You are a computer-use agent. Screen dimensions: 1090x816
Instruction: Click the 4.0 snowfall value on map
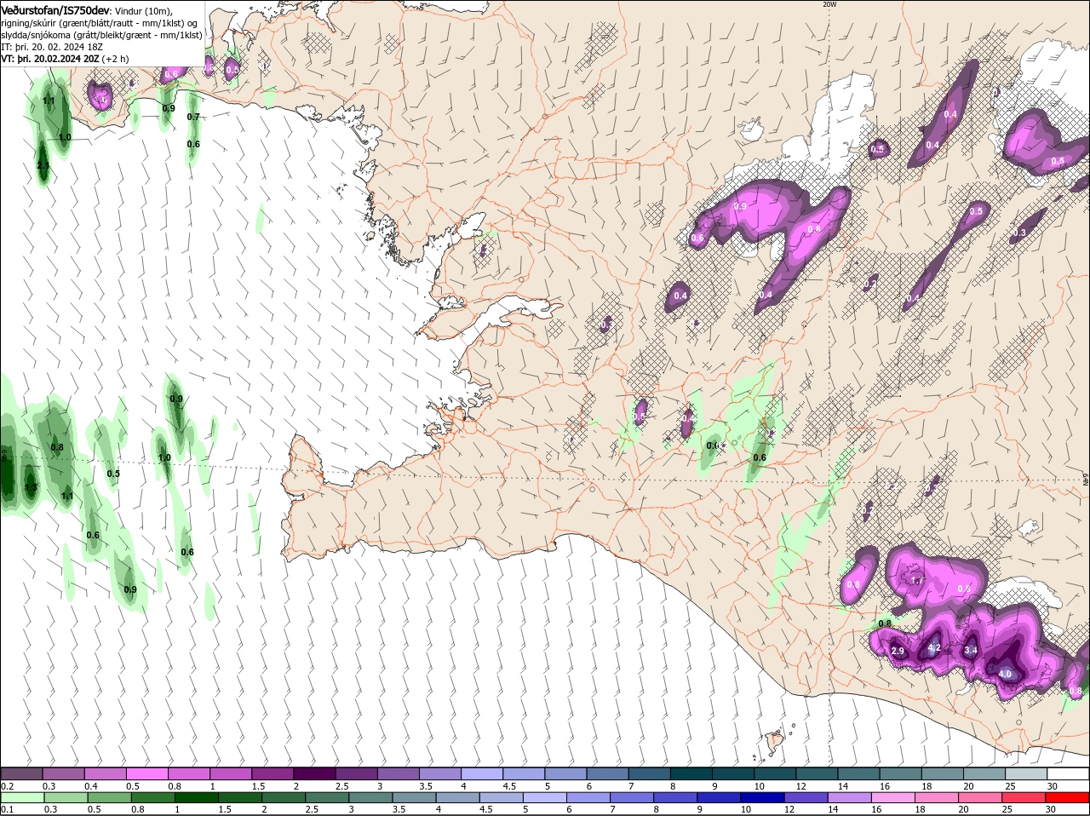point(1005,675)
